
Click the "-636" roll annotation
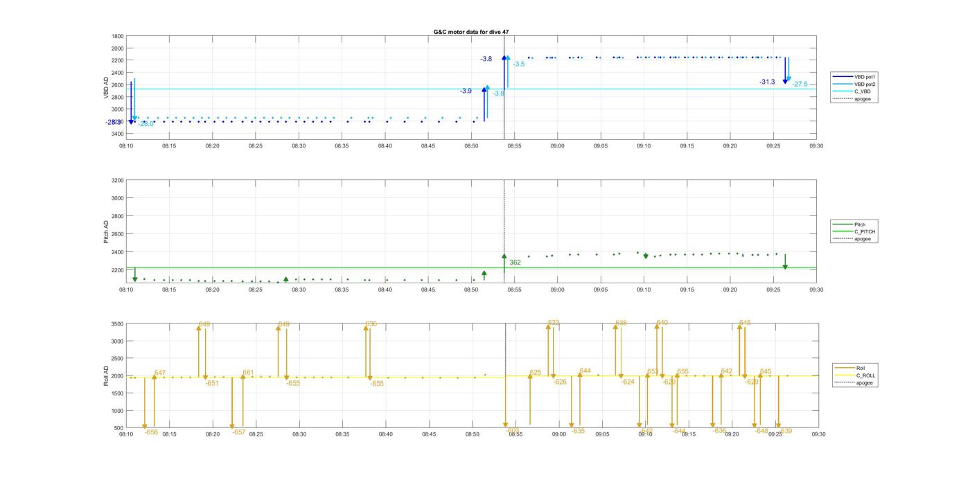(719, 430)
